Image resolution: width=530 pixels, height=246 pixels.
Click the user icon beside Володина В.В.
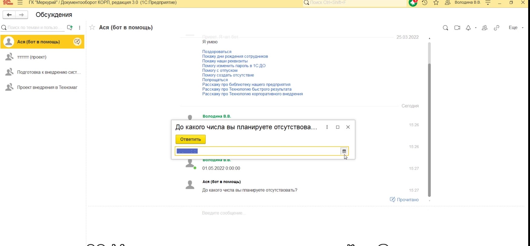[x=448, y=3]
